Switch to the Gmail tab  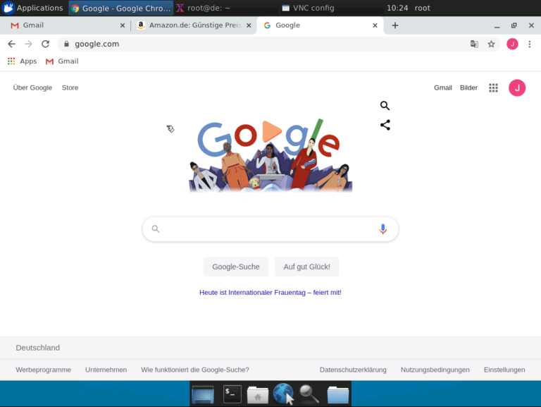(x=66, y=25)
